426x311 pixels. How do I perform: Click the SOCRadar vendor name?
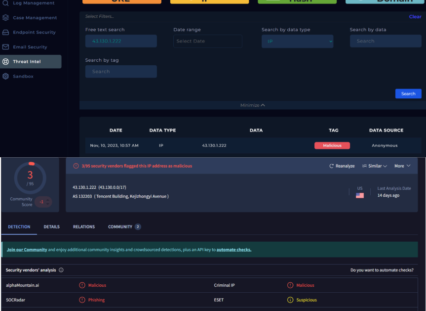coord(15,300)
